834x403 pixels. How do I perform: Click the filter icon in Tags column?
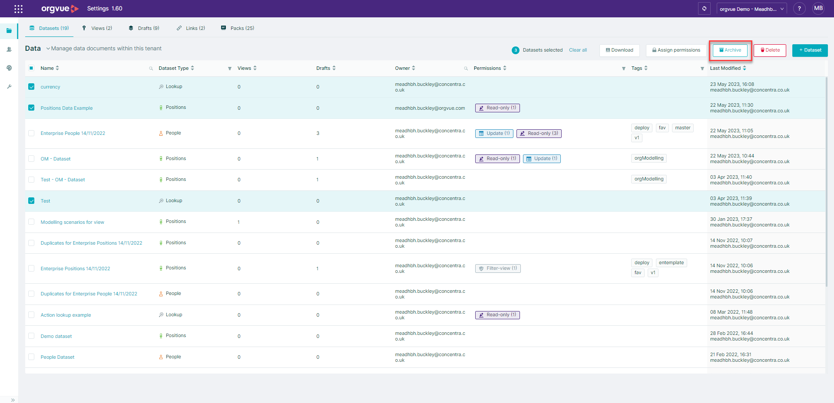click(x=702, y=69)
